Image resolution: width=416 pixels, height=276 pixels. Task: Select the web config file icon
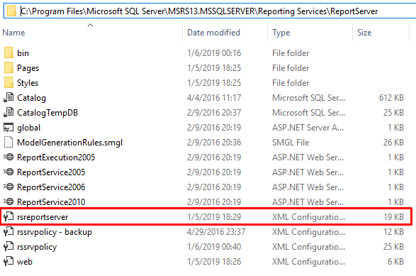point(9,261)
